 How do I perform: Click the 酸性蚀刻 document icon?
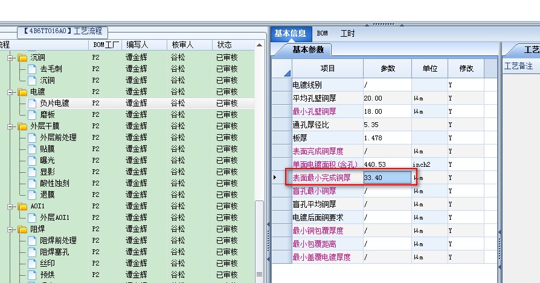(x=32, y=184)
